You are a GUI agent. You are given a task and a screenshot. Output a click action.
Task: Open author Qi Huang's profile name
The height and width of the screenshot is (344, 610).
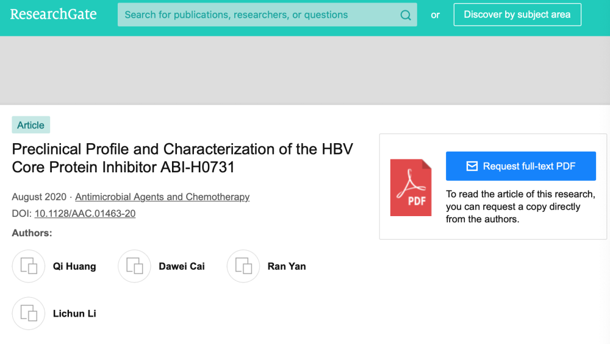[74, 266]
